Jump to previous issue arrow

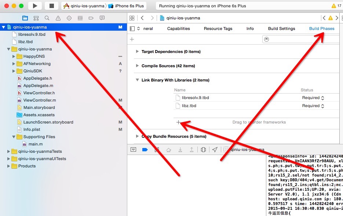pos(324,18)
